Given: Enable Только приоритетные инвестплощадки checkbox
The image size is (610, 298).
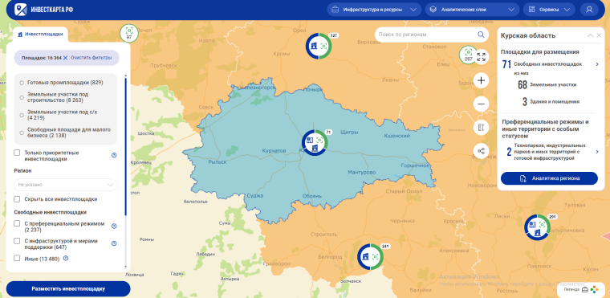Looking at the screenshot, I should [x=17, y=153].
